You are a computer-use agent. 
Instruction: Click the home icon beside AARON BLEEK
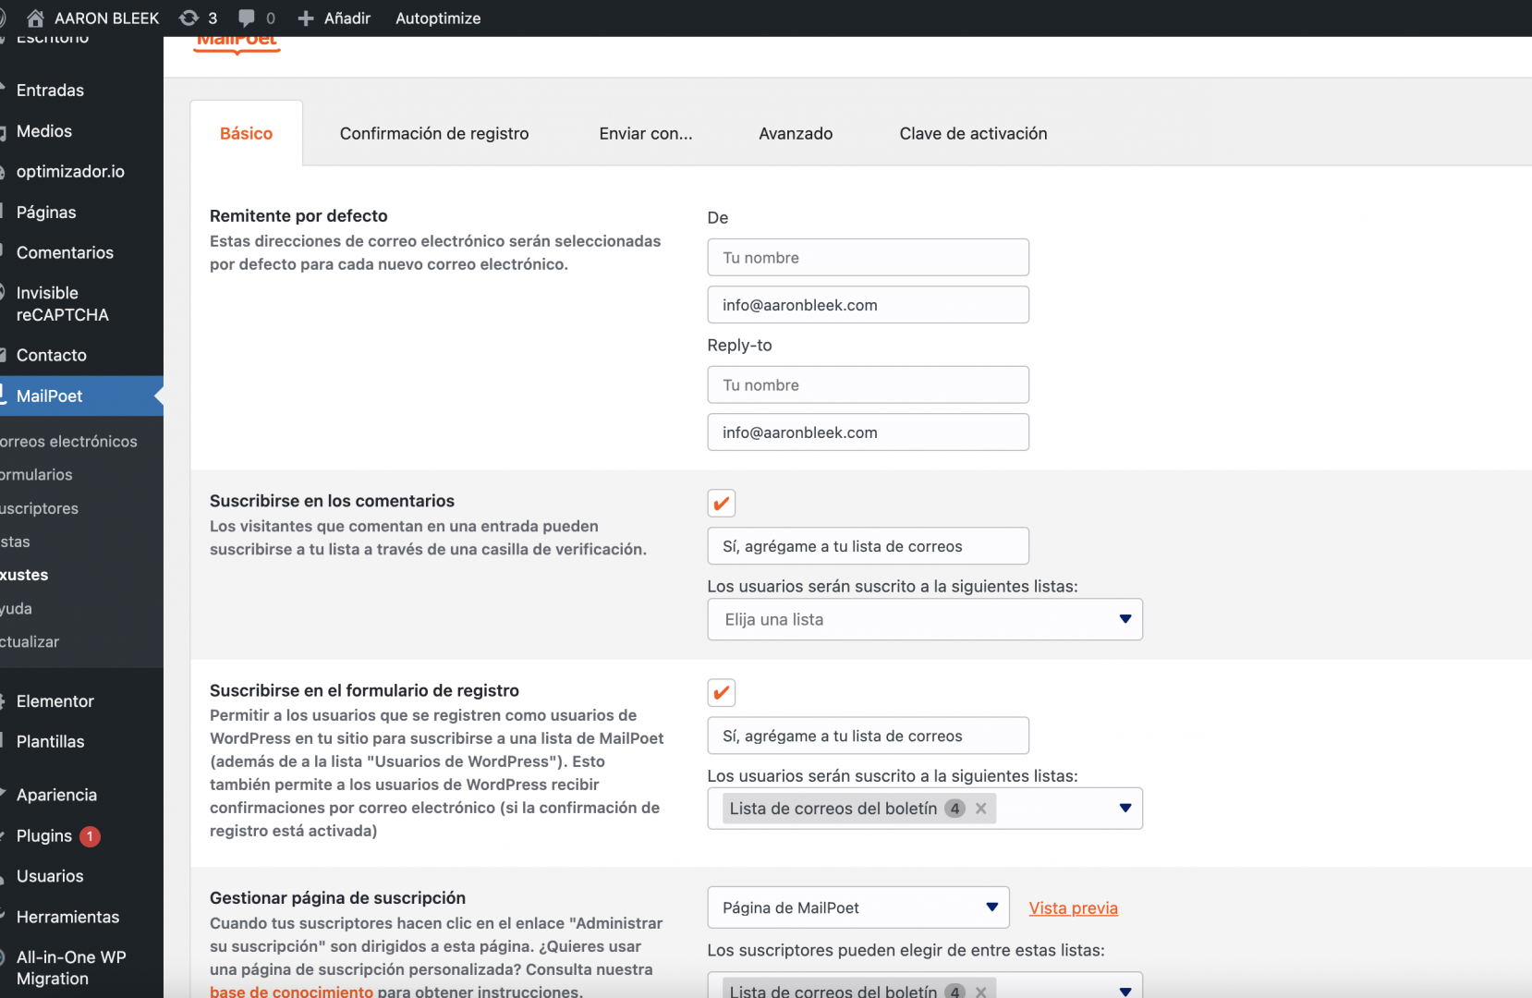coord(36,18)
